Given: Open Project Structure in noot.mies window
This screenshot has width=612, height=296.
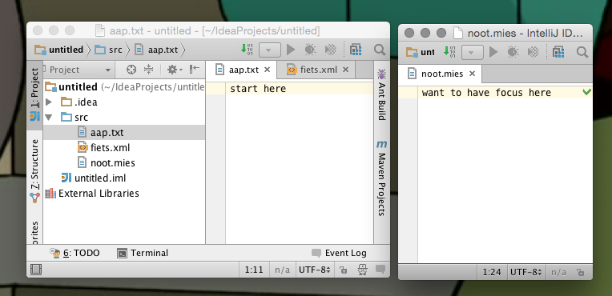Looking at the screenshot, I should pos(558,51).
